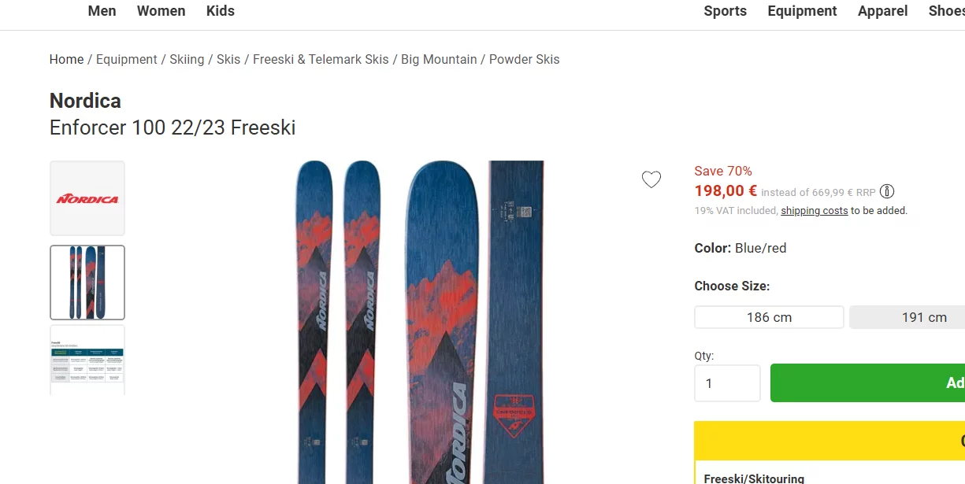Open the Kids menu
This screenshot has width=965, height=484.
tap(221, 11)
